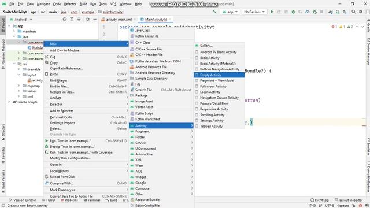Open the Tools menu in menu bar
This screenshot has width=370, height=208.
pos(103,4)
